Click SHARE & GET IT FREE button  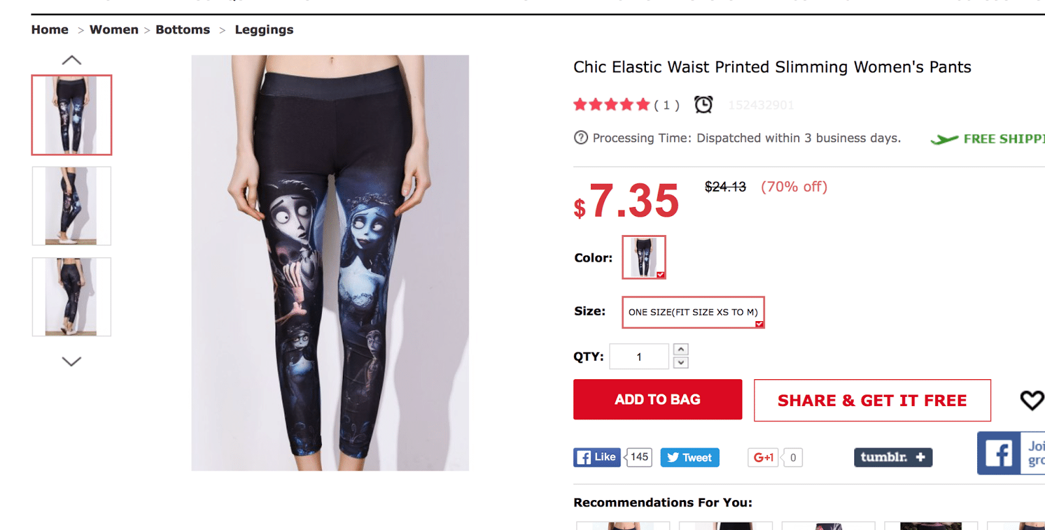872,400
